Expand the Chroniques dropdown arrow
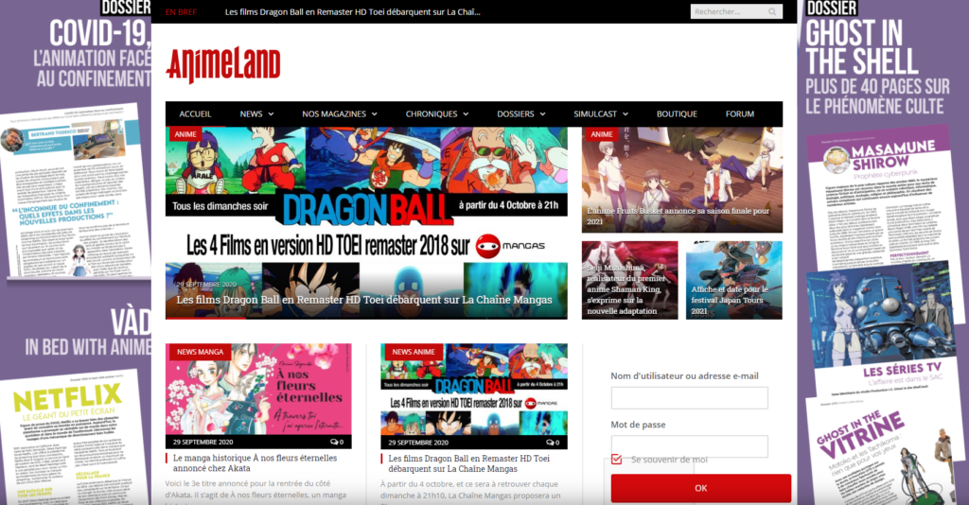 466,114
